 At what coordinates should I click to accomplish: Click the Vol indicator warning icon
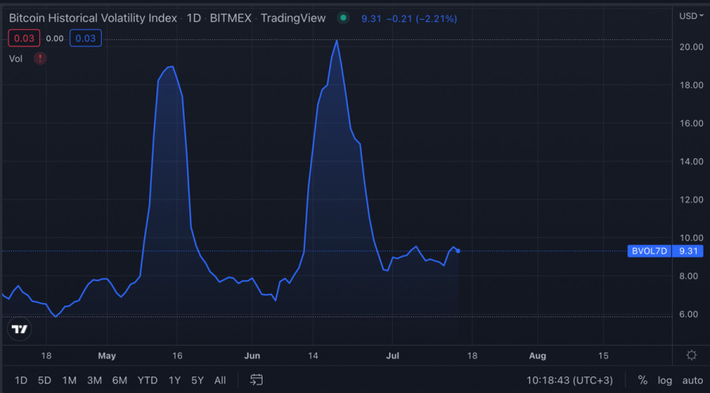[40, 58]
